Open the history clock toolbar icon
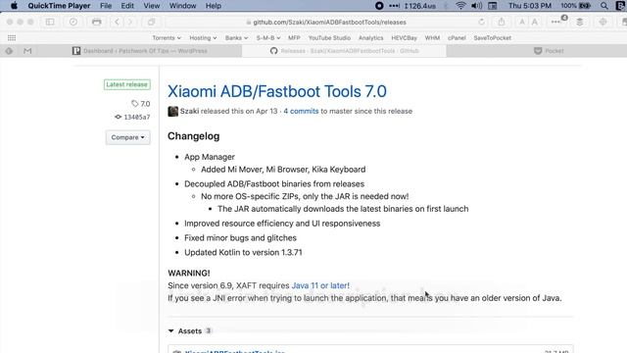 pyautogui.click(x=73, y=22)
